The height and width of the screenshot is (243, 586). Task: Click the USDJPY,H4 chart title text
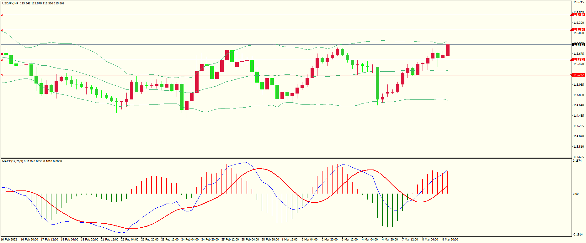(10, 3)
